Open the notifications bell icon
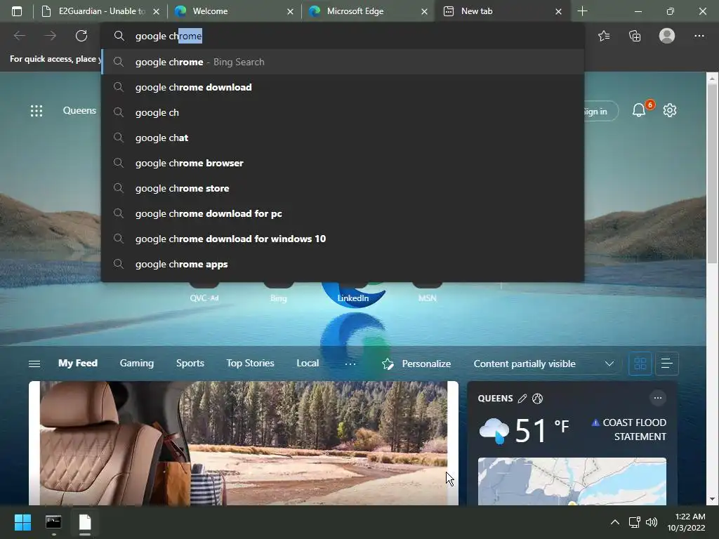Image resolution: width=719 pixels, height=539 pixels. [639, 110]
